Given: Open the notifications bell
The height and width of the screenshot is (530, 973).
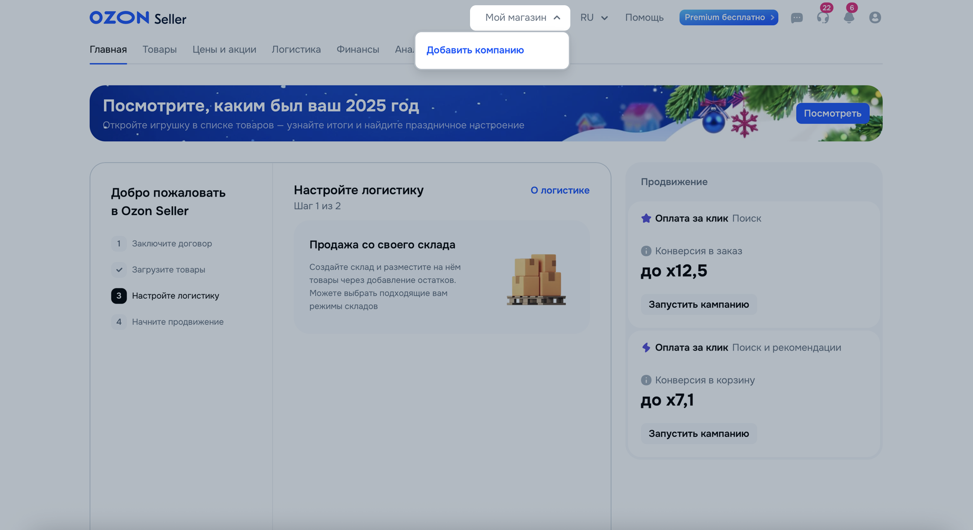Looking at the screenshot, I should 849,18.
